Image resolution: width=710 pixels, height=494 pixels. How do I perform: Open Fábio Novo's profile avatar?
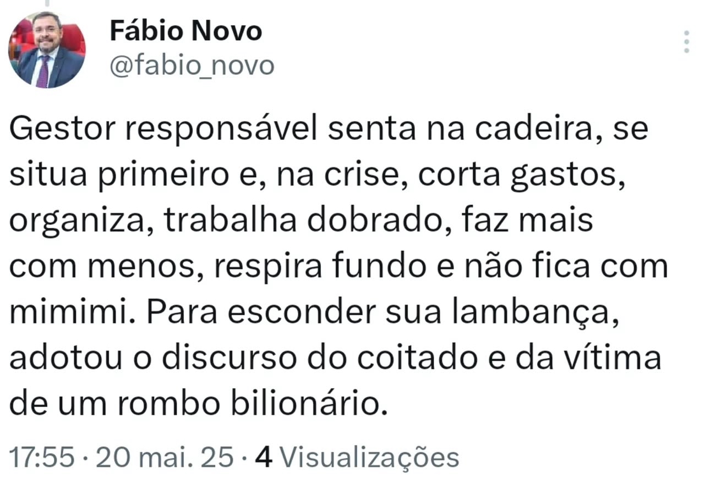point(47,50)
